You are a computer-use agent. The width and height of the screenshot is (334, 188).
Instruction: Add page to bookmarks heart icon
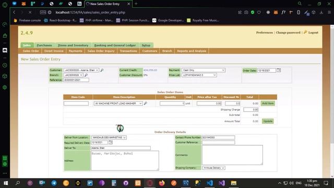(259, 13)
